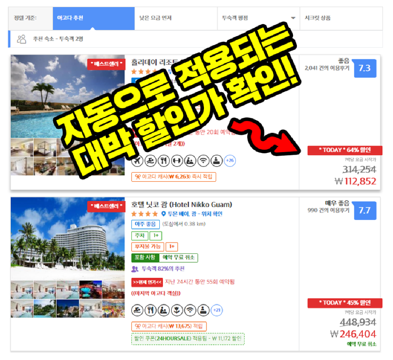393x360 pixels.
Task: Click the 투몬 베이, 괌 - 위치 확인 link
Action: 195,214
